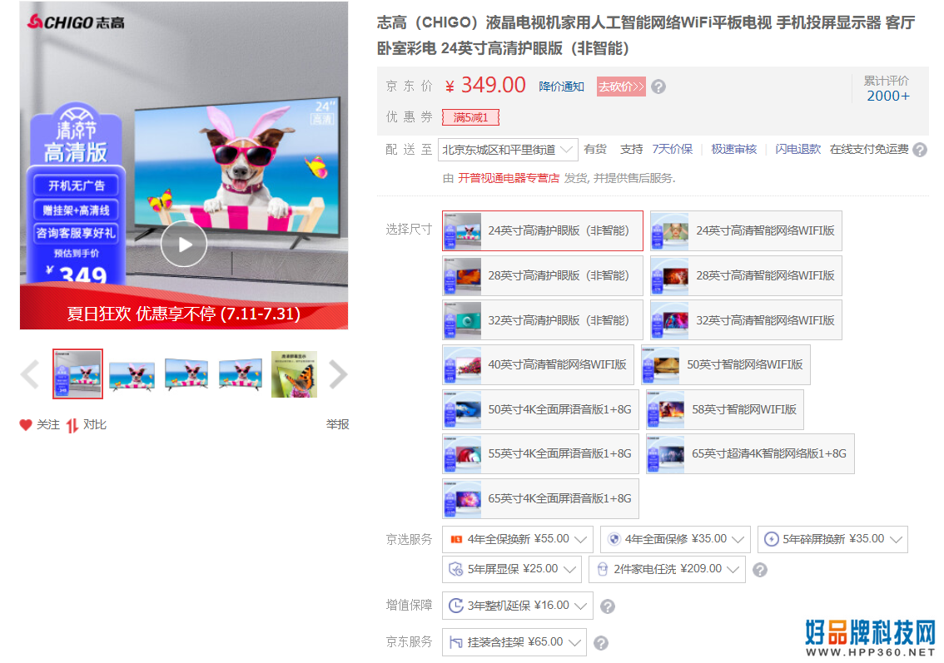This screenshot has height=663, width=944.
Task: Select the butterfly product thumbnail
Action: (x=295, y=374)
